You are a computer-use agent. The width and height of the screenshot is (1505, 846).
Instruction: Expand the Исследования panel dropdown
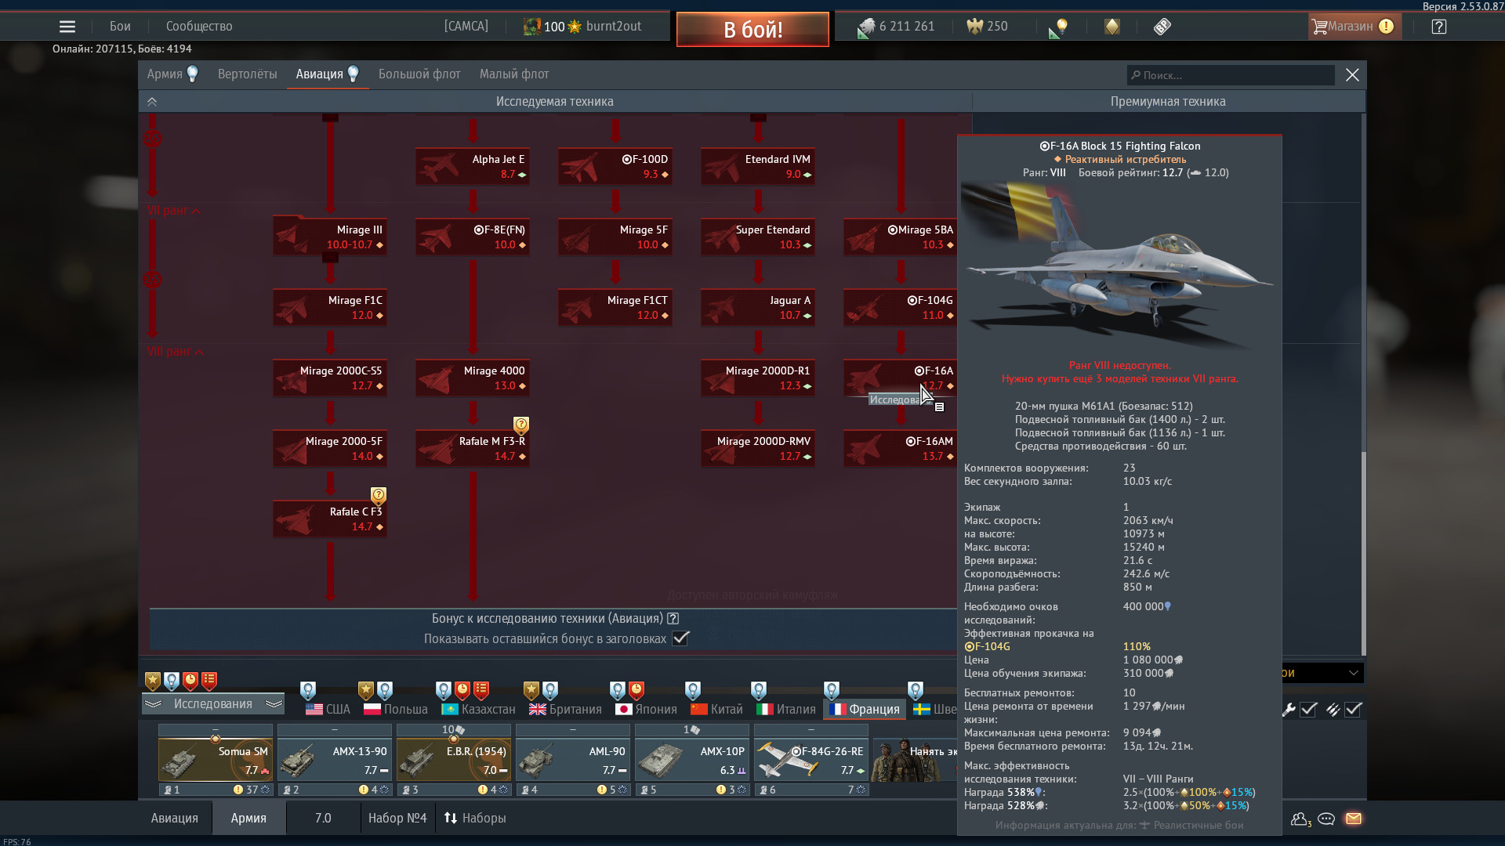pos(213,703)
